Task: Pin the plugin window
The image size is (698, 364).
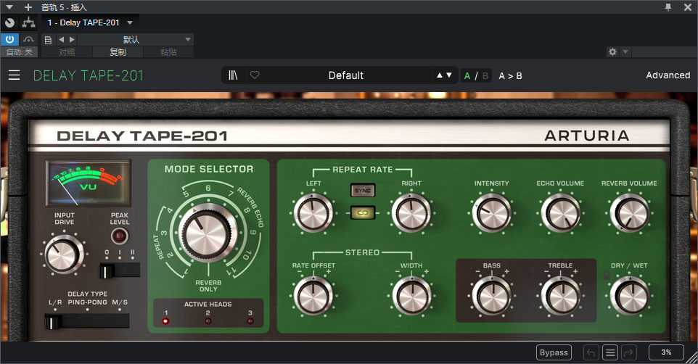Action: click(x=668, y=7)
